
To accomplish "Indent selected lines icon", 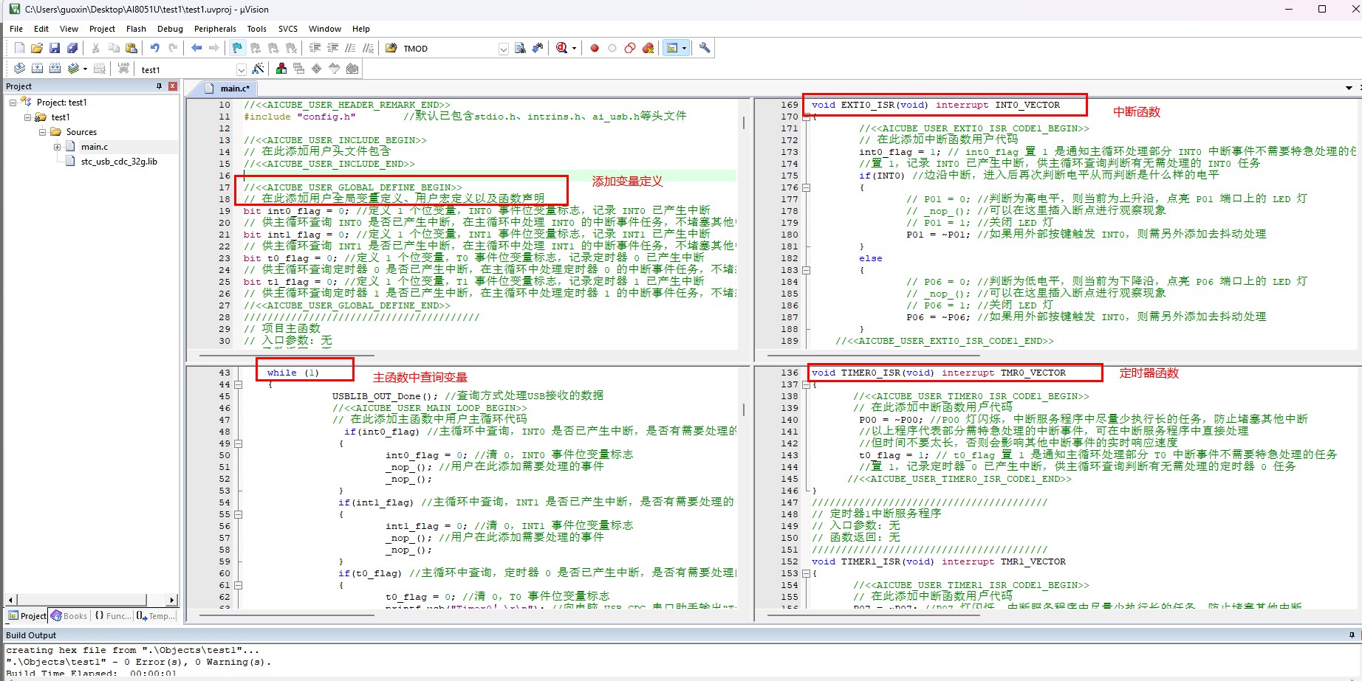I will [315, 48].
